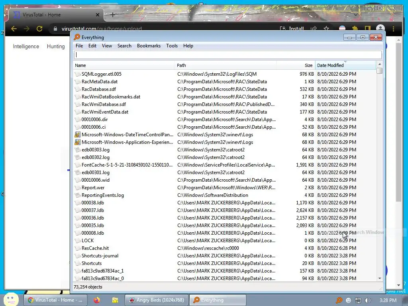Switch to VirusTotal - Home taskbar button
The height and width of the screenshot is (306, 408).
55,300
